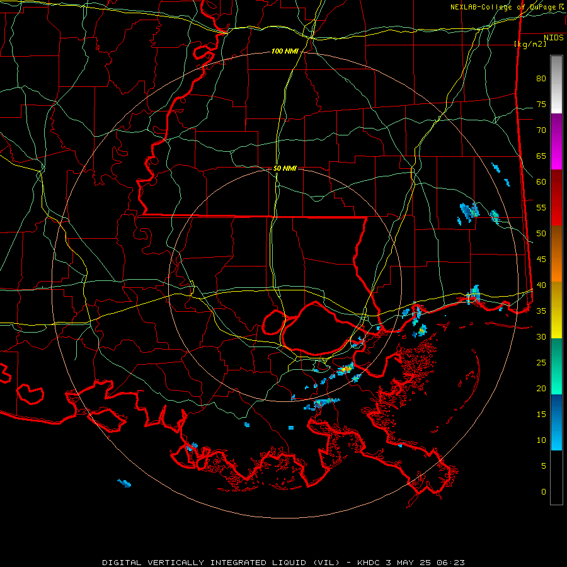Screen dimensions: 567x567
Task: Pick the gray-white top segment of color bar
Action: [x=556, y=84]
